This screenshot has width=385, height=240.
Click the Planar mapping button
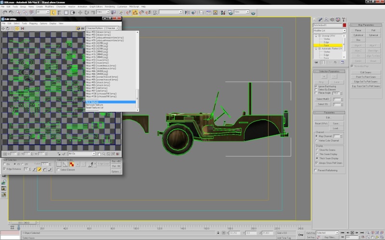pos(358,30)
